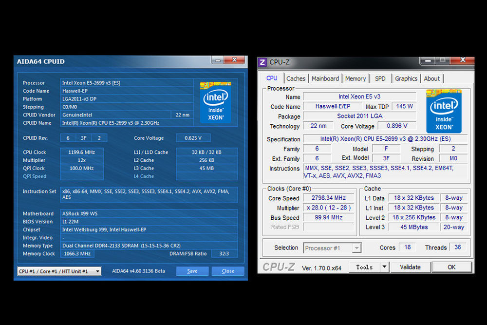Click the AIDA64 Multiplier value '12x'
Image resolution: width=487 pixels, height=325 pixels.
[82, 160]
